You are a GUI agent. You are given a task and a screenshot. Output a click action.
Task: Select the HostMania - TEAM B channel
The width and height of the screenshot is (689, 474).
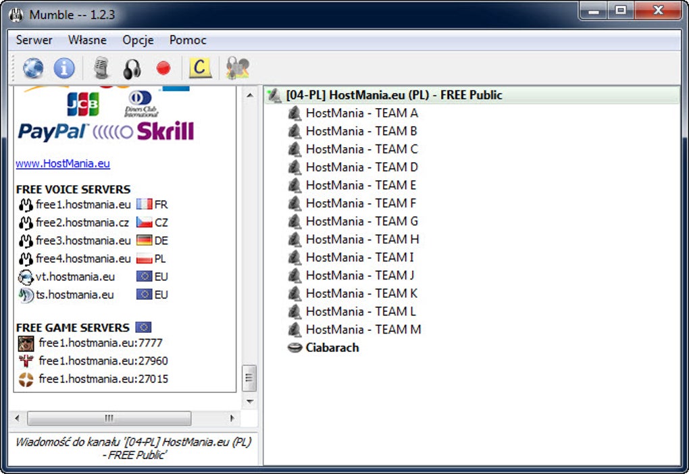[361, 132]
